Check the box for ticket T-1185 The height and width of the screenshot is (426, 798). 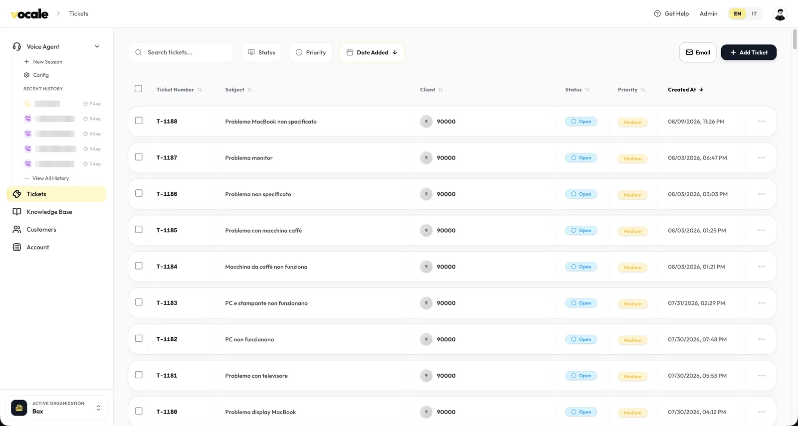(139, 230)
